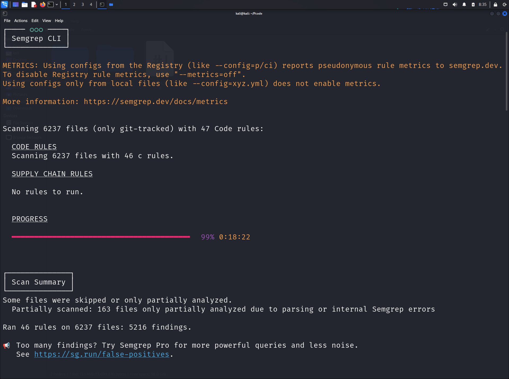Expand the terminal launcher dropdown arrow
The image size is (509, 379).
tap(57, 5)
